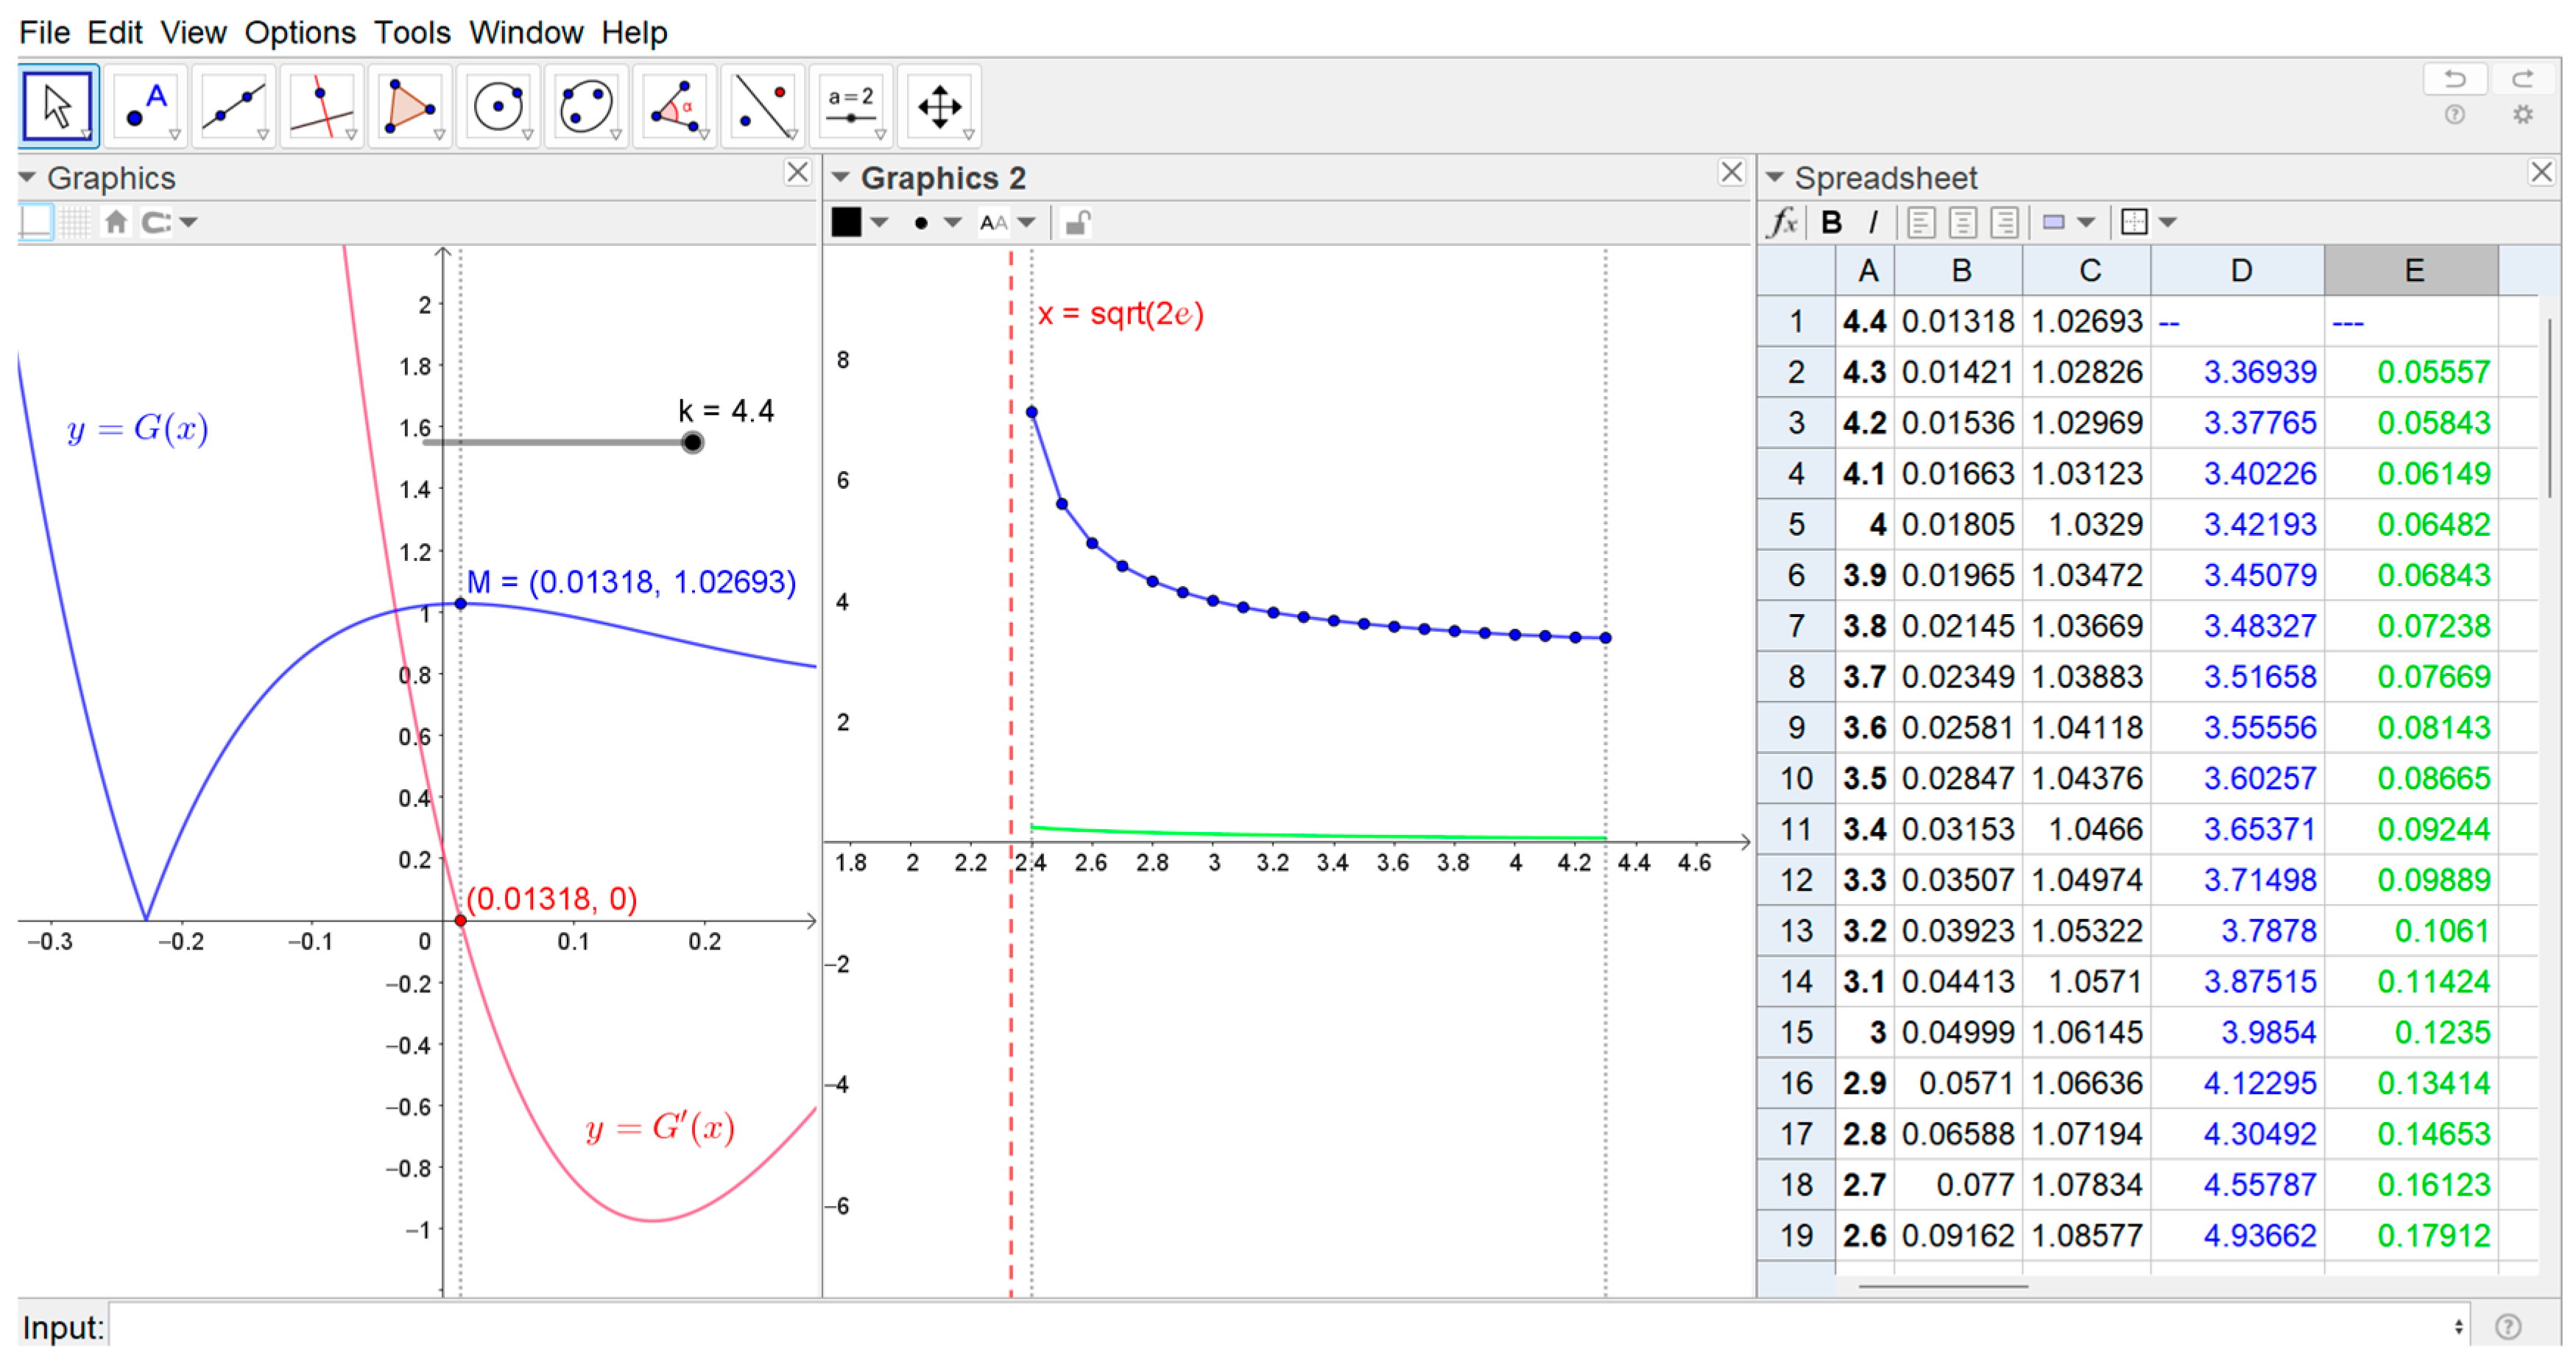Close the Spreadsheet panel
The width and height of the screenshot is (2576, 1365).
click(2541, 172)
